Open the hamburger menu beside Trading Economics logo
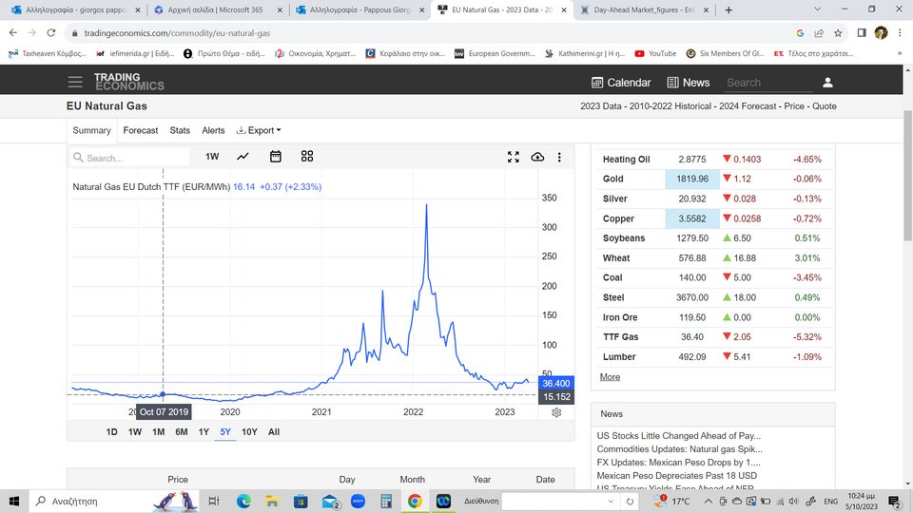Image resolution: width=913 pixels, height=513 pixels. tap(75, 83)
